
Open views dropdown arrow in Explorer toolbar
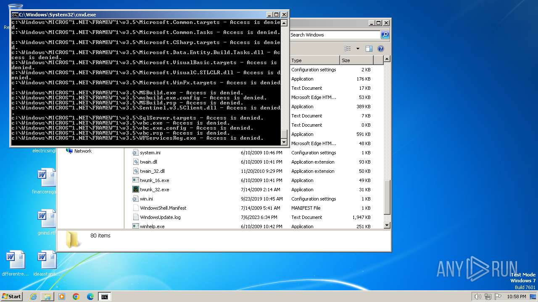tap(358, 49)
